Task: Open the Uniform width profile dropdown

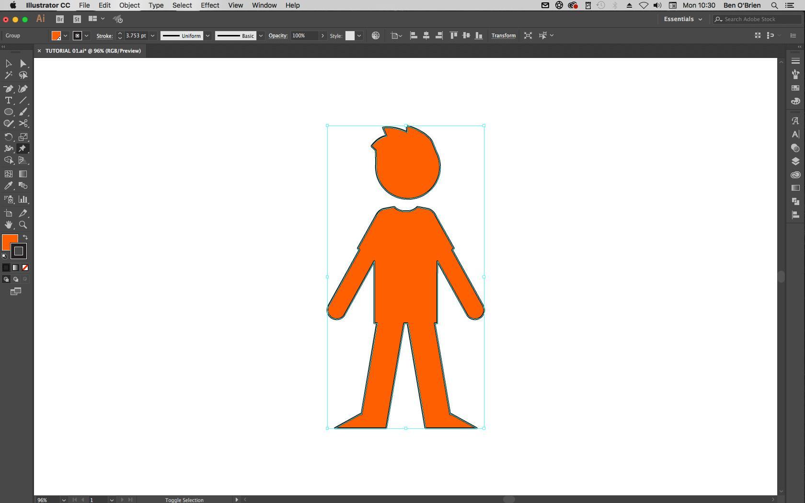Action: 207,36
